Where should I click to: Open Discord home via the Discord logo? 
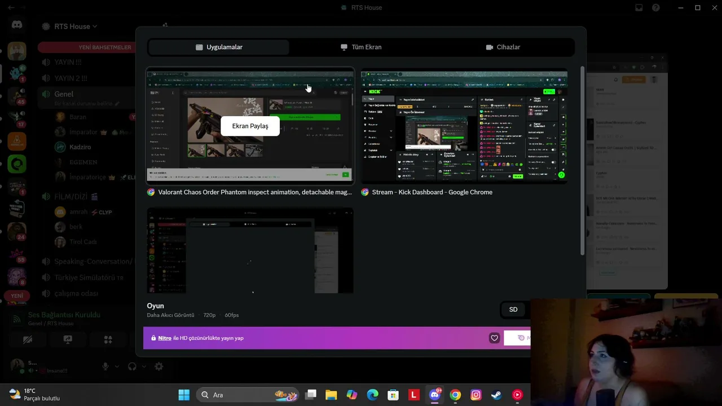tap(17, 25)
